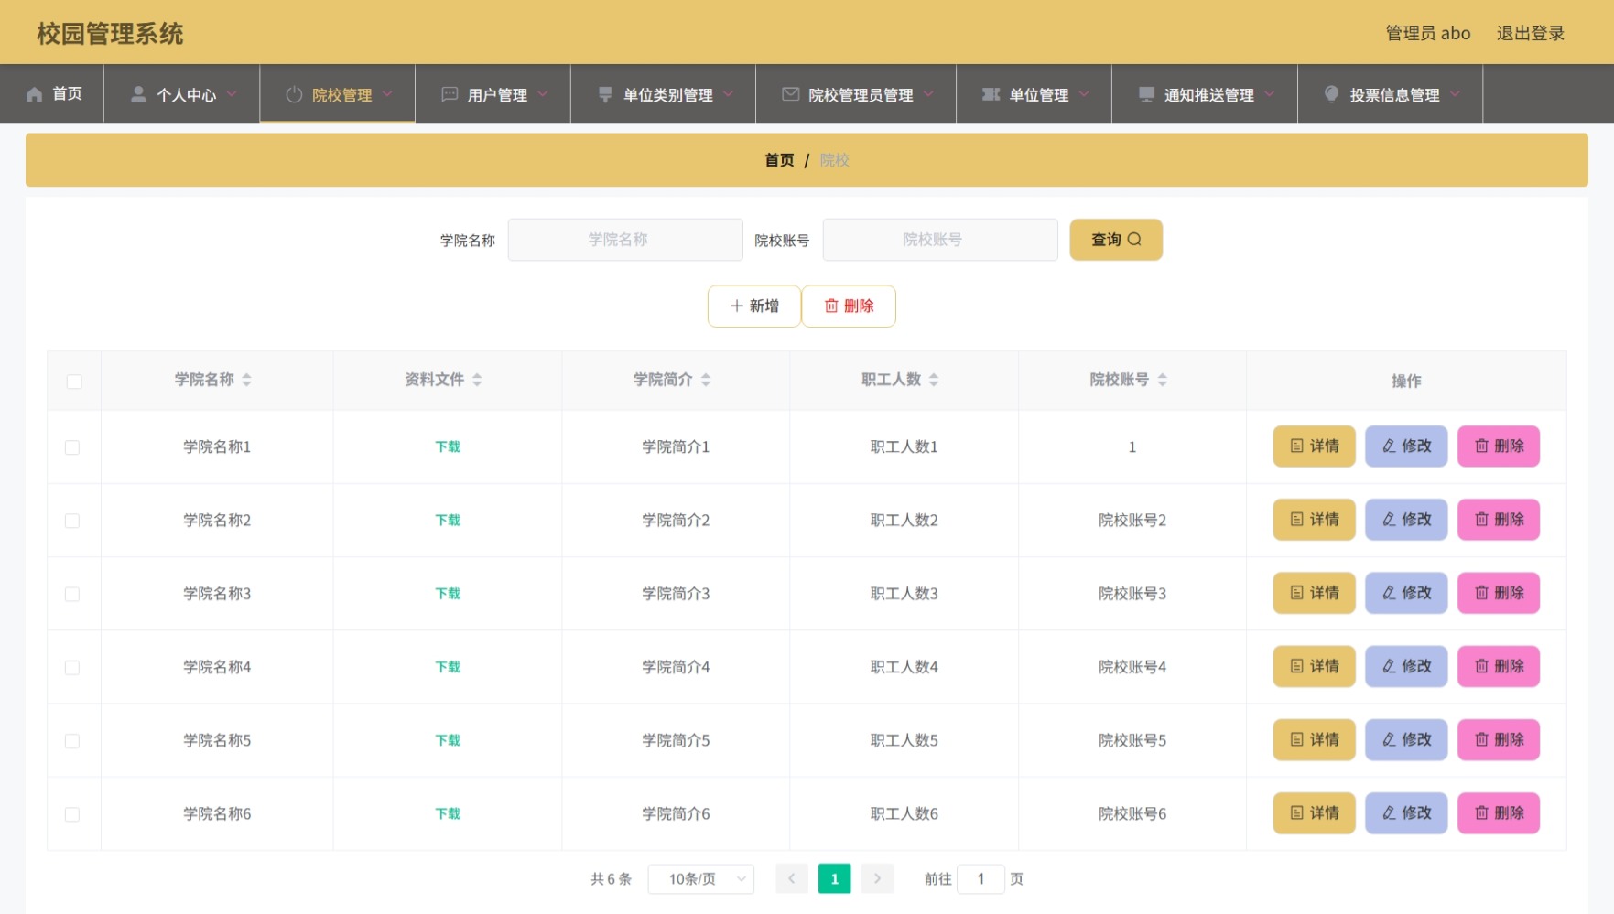Click the go-to page number field
The image size is (1614, 914).
point(980,879)
